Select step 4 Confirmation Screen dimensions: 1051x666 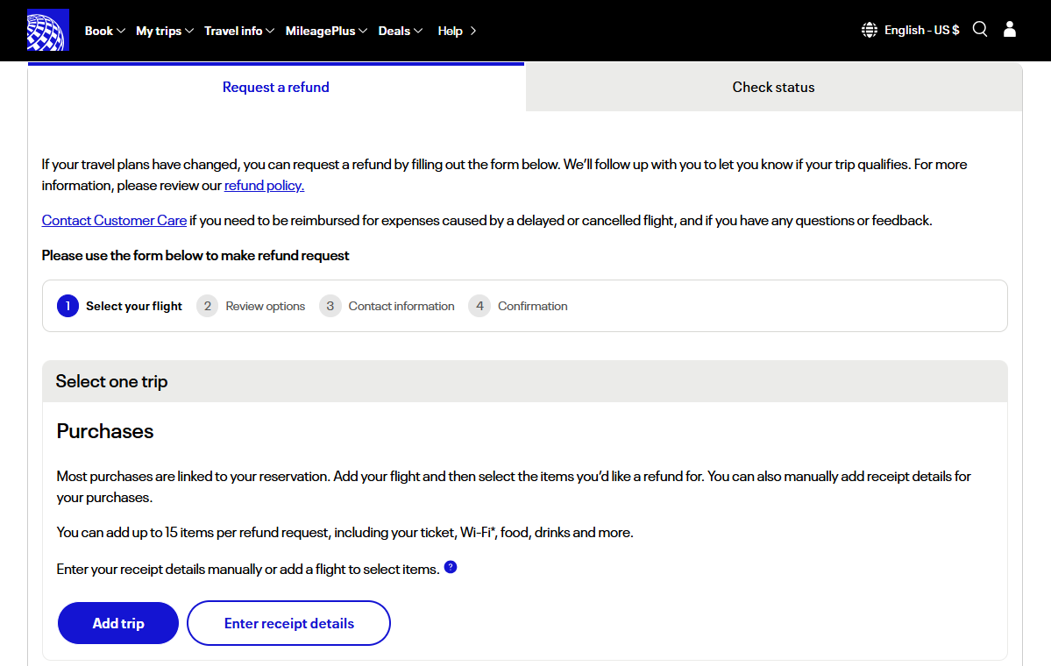click(517, 306)
